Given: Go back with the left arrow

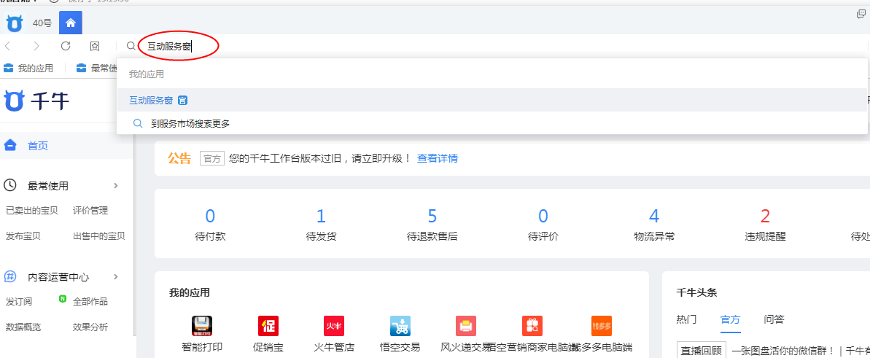Looking at the screenshot, I should coord(8,46).
